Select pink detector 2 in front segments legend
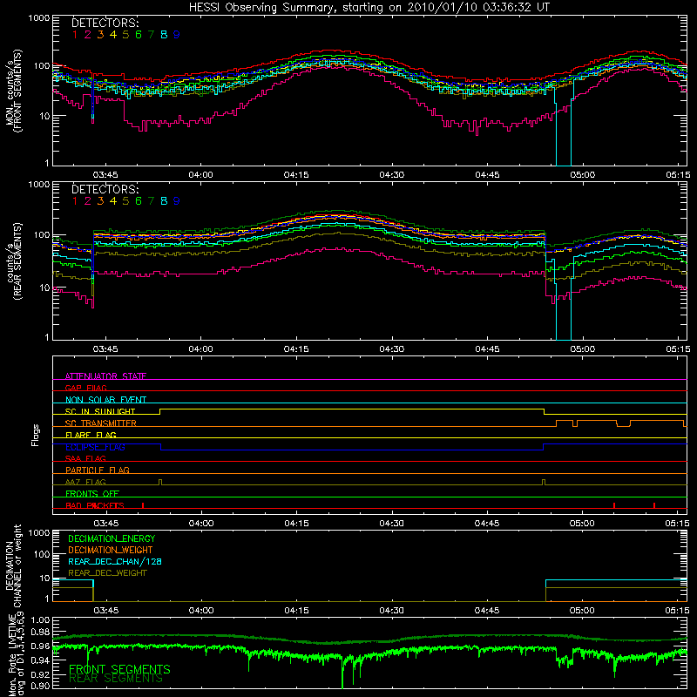 click(x=88, y=34)
